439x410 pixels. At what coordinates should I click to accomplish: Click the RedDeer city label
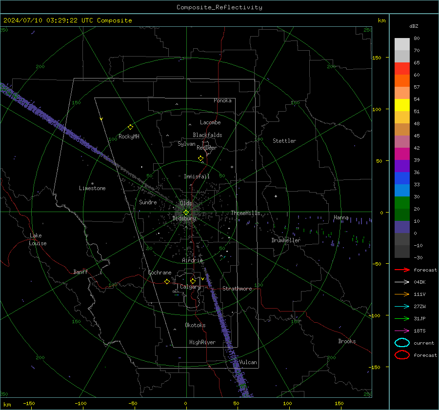click(x=207, y=148)
